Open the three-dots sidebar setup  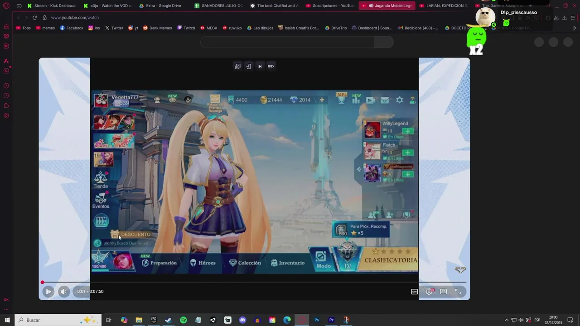6,310
